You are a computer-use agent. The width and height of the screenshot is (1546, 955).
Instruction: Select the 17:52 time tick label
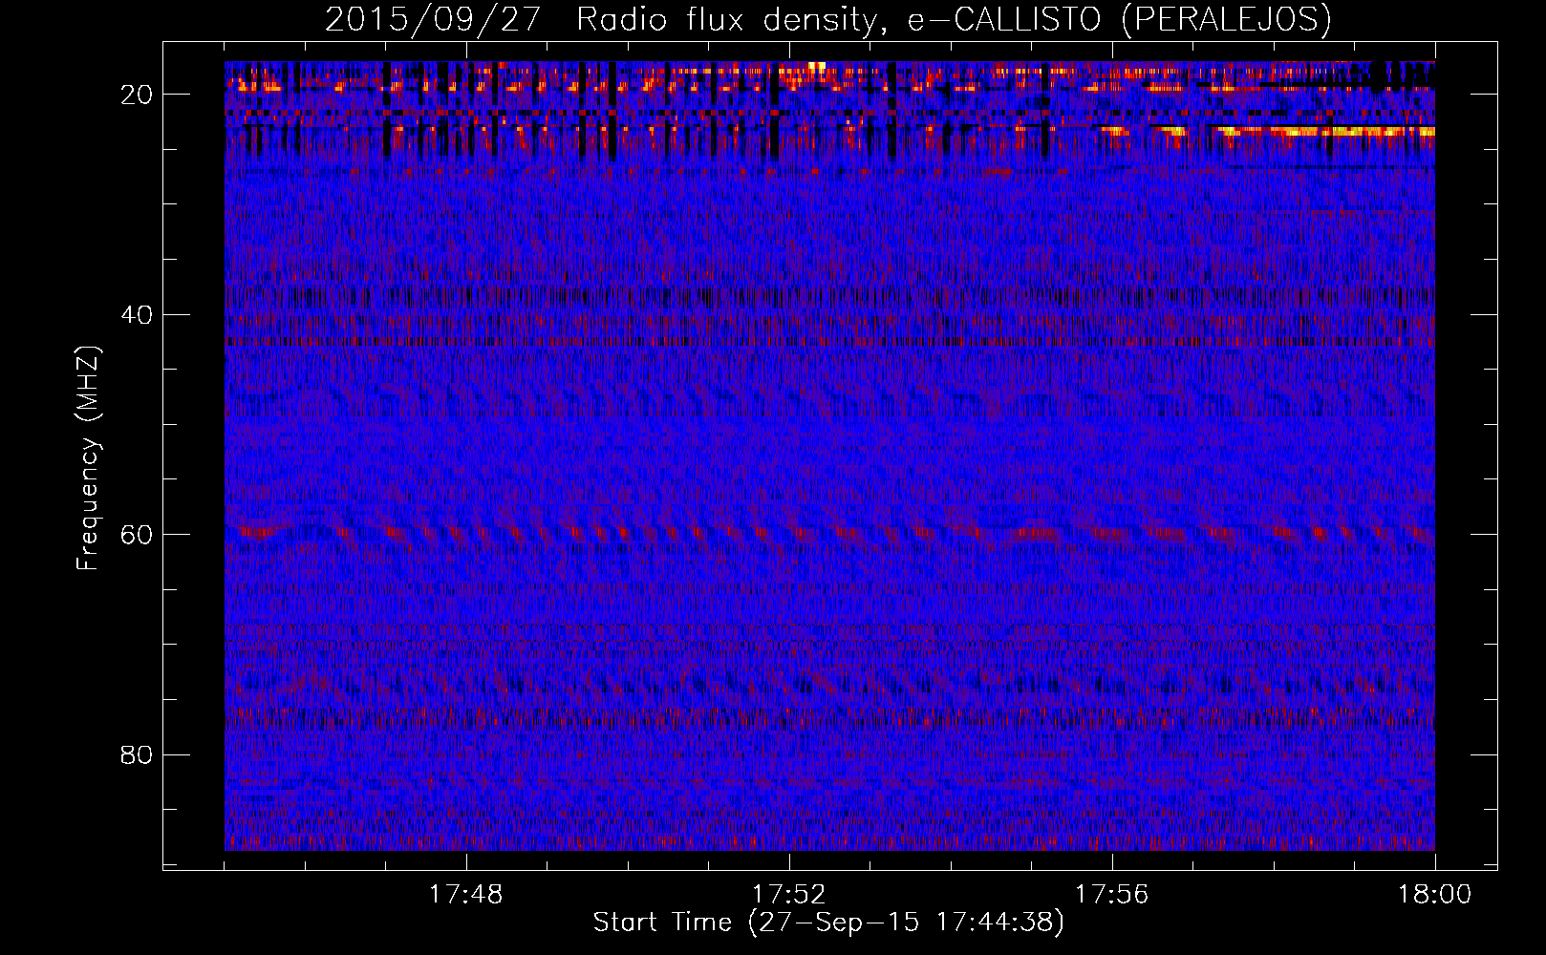pyautogui.click(x=789, y=895)
